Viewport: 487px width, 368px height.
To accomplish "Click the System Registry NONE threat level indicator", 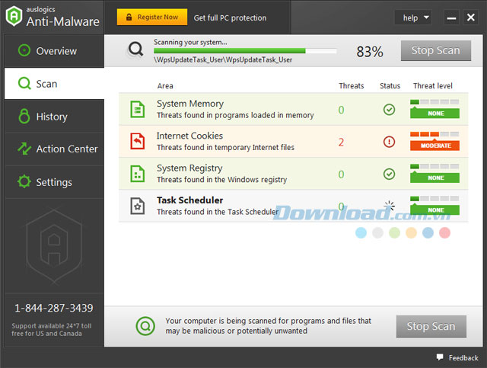I will (434, 173).
